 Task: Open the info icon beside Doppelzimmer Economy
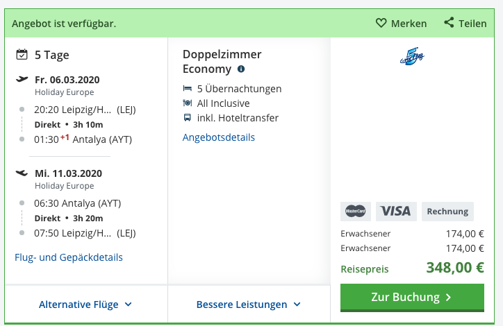click(x=241, y=69)
